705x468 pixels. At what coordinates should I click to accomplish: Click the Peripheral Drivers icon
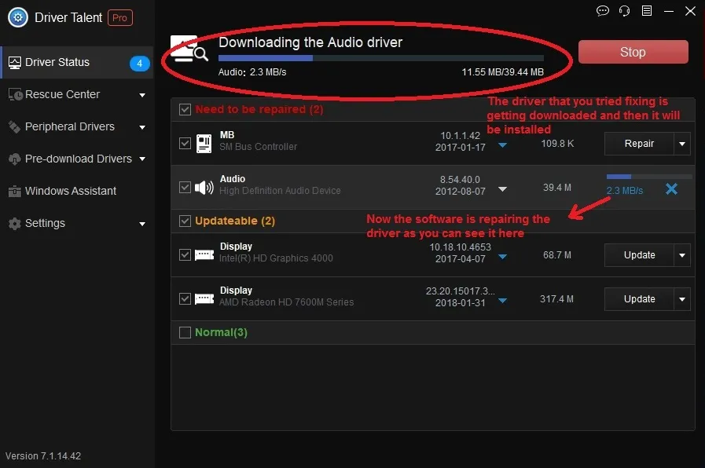pyautogui.click(x=14, y=127)
